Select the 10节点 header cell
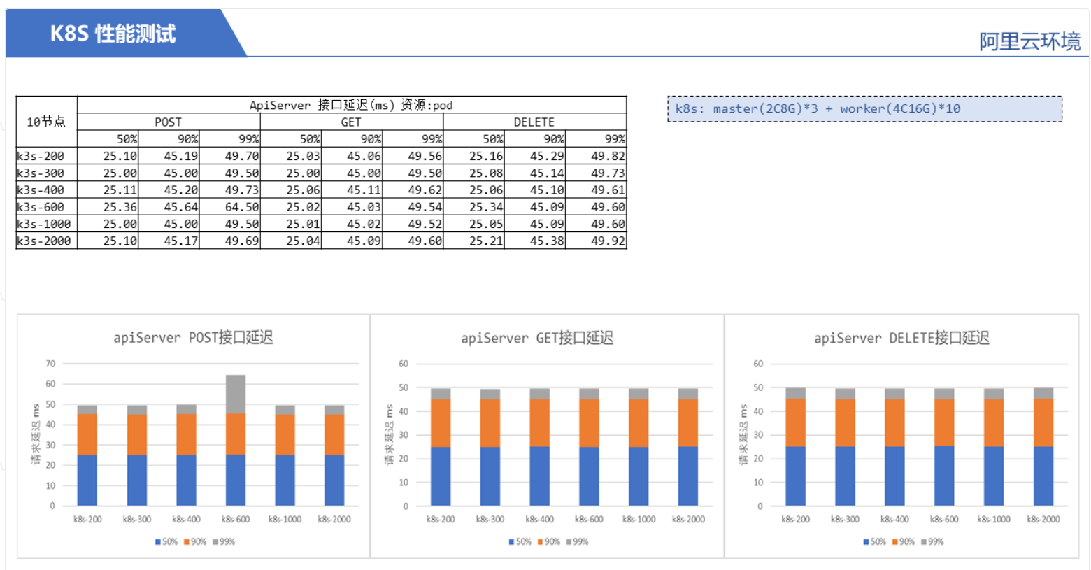This screenshot has width=1091, height=570. pyautogui.click(x=46, y=122)
